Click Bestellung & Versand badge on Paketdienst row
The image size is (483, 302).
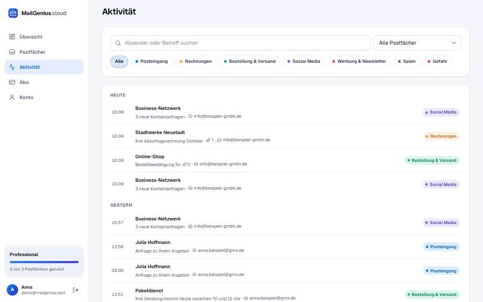(432, 294)
